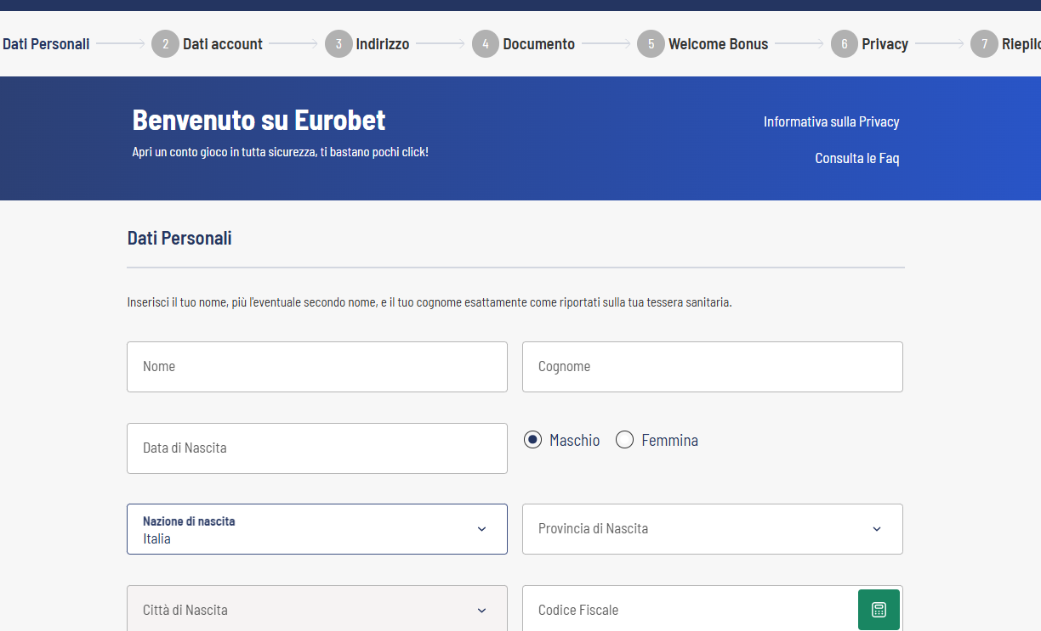Click step 5 circle for Welcome Bonus
The width and height of the screenshot is (1041, 631).
651,44
